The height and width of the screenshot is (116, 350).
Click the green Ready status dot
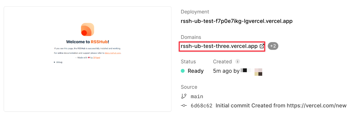click(183, 71)
